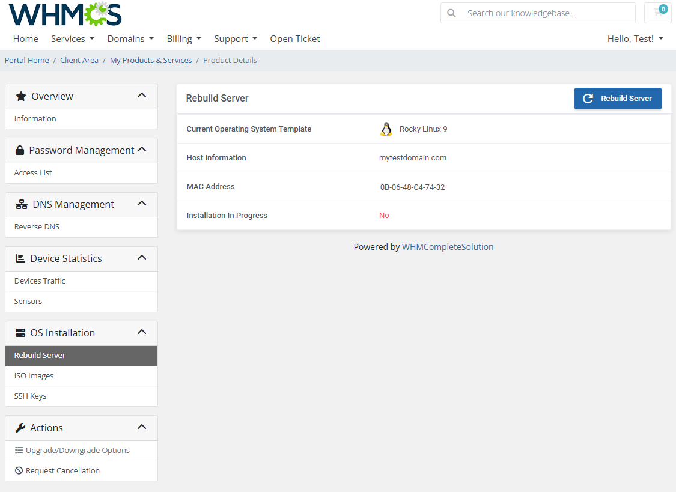
Task: Click Open Ticket in the navbar
Action: tap(295, 39)
